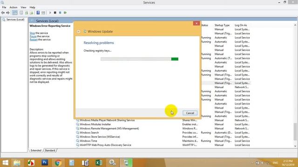The height and width of the screenshot is (167, 298).
Task: Toggle the Action Pane toolbar icon
Action: coord(43,13)
